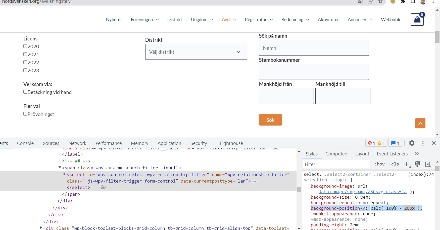440x230 pixels.
Task: Click the orange Sök button
Action: [x=270, y=120]
